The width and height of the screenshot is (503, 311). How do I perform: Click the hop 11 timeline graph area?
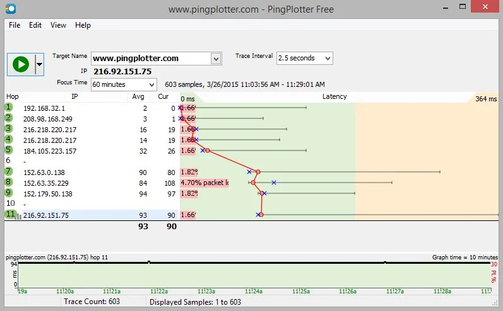[254, 274]
